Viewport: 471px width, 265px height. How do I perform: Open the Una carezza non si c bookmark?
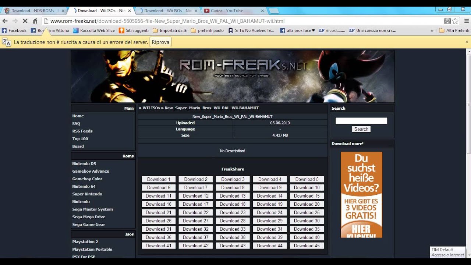click(x=372, y=31)
